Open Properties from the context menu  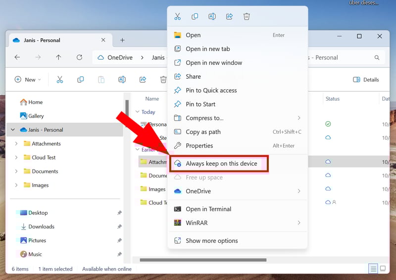point(238,146)
